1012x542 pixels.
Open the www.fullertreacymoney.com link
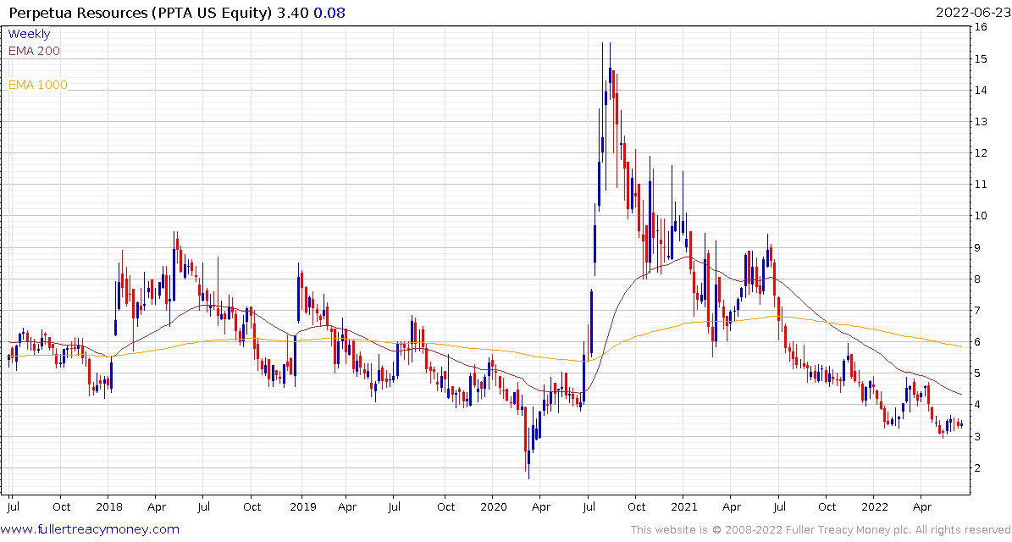pyautogui.click(x=91, y=529)
